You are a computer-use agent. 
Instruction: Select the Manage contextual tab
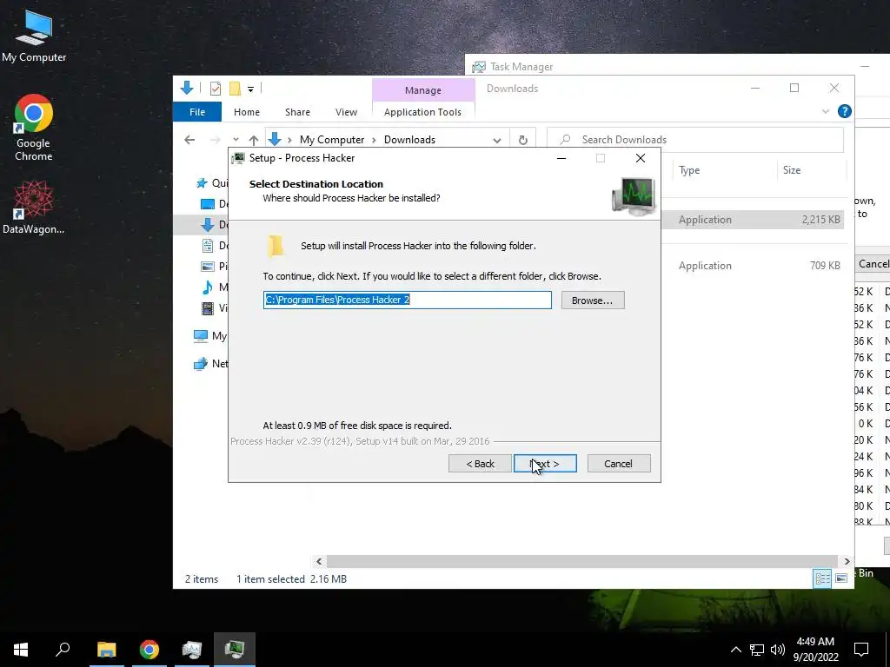(x=423, y=90)
